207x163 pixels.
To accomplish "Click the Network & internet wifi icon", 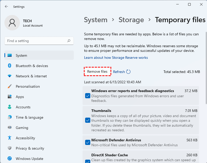I will click(10, 76).
